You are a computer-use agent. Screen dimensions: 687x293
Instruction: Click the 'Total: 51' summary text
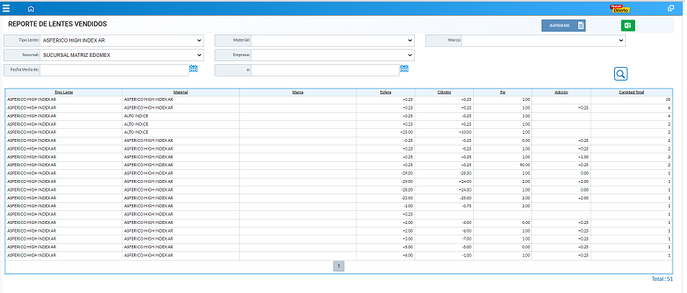coord(662,279)
